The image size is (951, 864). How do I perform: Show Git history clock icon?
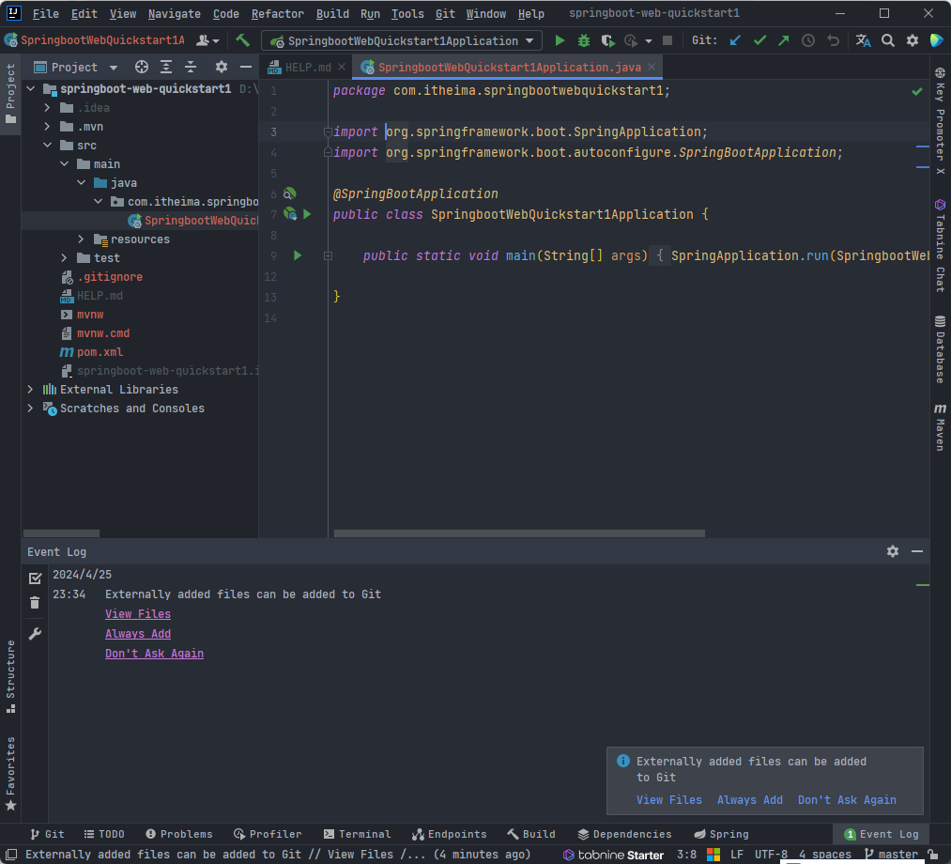pyautogui.click(x=808, y=40)
